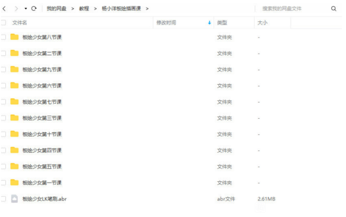346x217 pixels.
Task: Expand the arrow after 杨小洋板绘插画课 breadcrumb
Action: [147, 8]
